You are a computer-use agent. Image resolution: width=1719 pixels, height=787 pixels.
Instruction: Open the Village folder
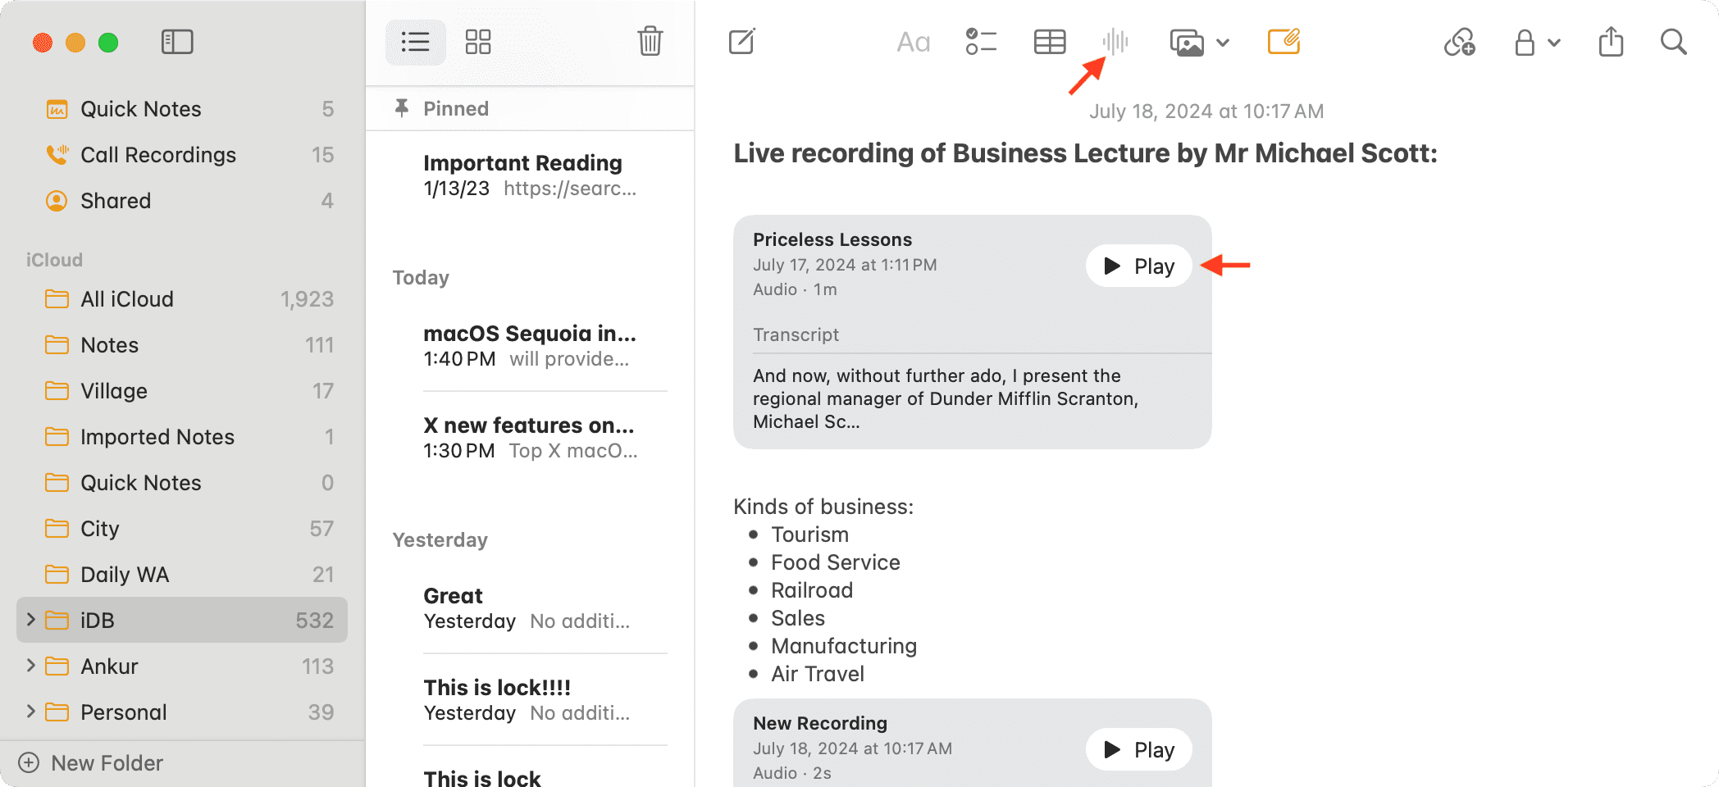pyautogui.click(x=114, y=391)
